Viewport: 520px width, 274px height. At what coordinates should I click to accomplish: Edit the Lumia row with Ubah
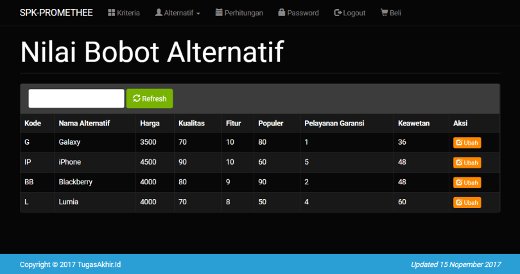tap(467, 202)
